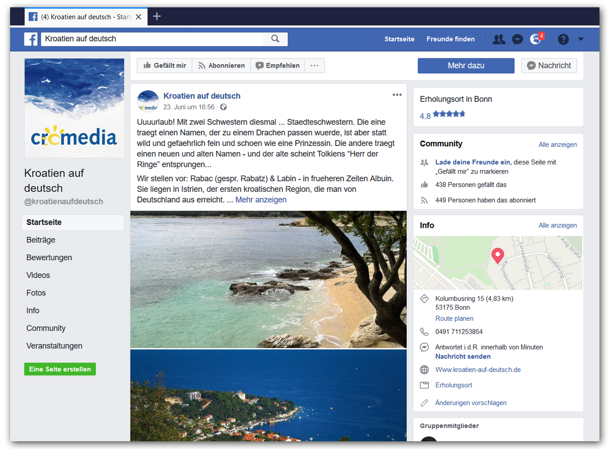This screenshot has width=610, height=449.
Task: Click 'Freunde finden' in the header
Action: pyautogui.click(x=450, y=39)
